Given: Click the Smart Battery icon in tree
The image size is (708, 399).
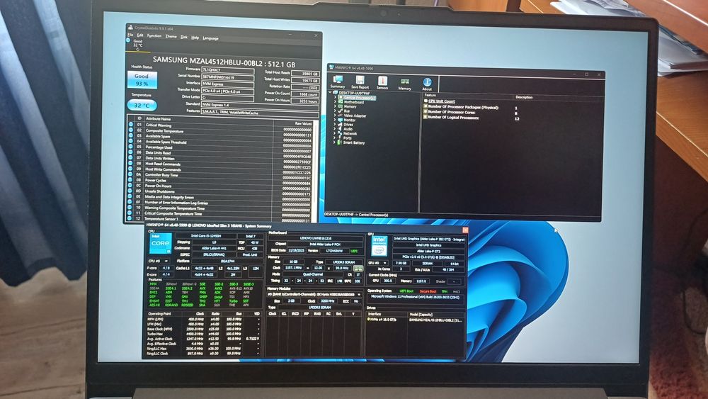Looking at the screenshot, I should click(x=341, y=142).
